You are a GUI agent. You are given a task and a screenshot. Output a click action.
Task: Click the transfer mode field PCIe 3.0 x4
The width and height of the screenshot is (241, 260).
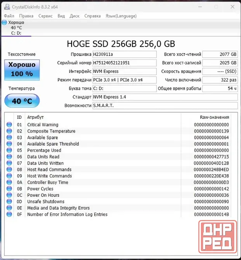(x=125, y=80)
